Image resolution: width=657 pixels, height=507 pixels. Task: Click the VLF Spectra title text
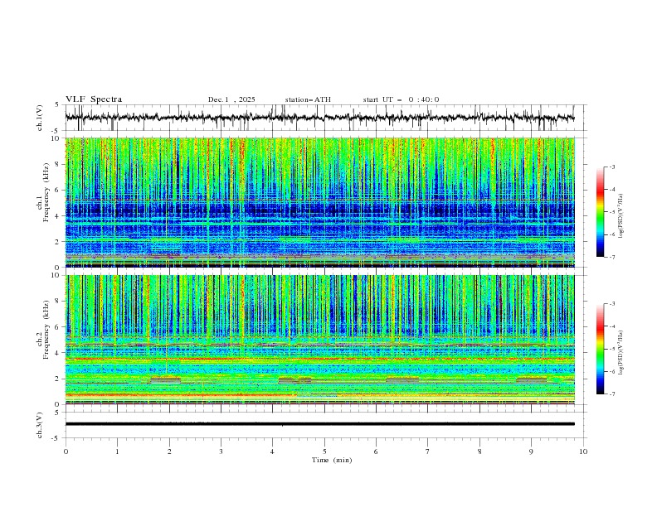pos(94,99)
